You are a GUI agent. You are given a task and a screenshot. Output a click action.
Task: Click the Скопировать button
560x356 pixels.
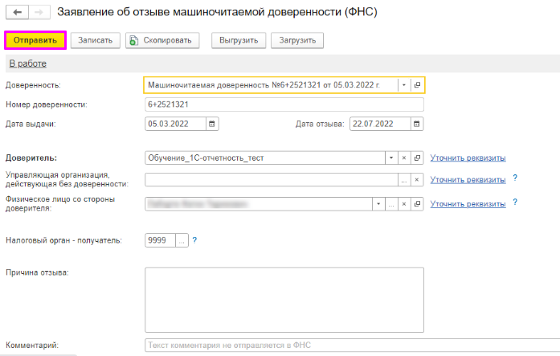(x=161, y=40)
